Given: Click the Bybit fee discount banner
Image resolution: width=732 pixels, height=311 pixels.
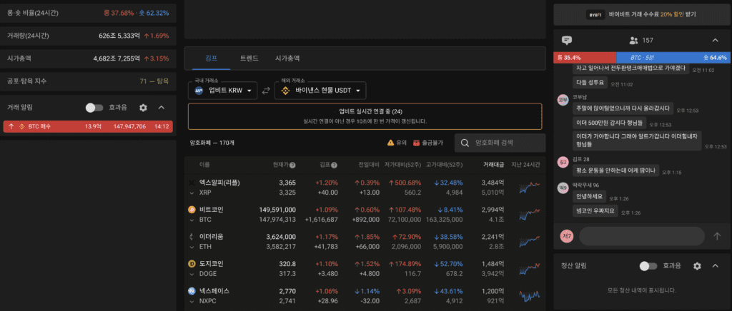Looking at the screenshot, I should pos(642,14).
